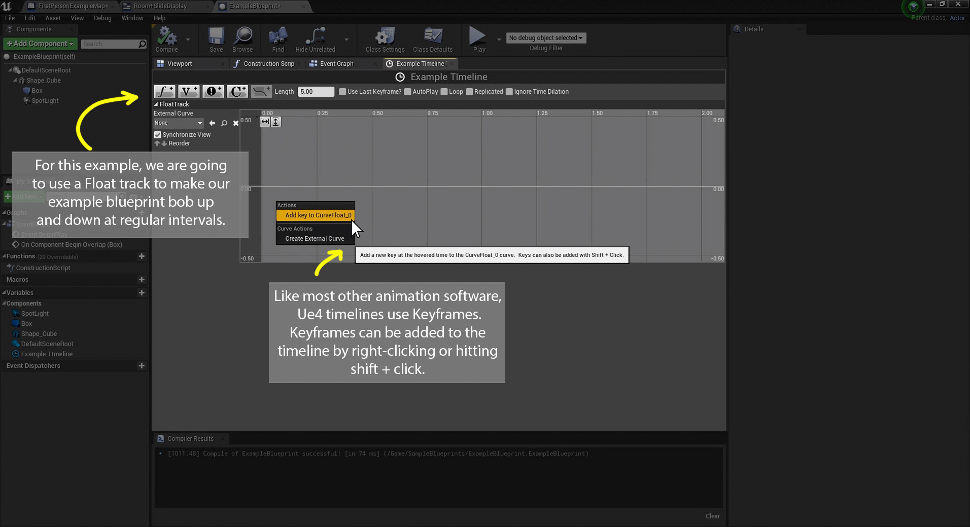The height and width of the screenshot is (527, 970).
Task: Collapse DefaultSceneRoot tree node
Action: coord(10,70)
